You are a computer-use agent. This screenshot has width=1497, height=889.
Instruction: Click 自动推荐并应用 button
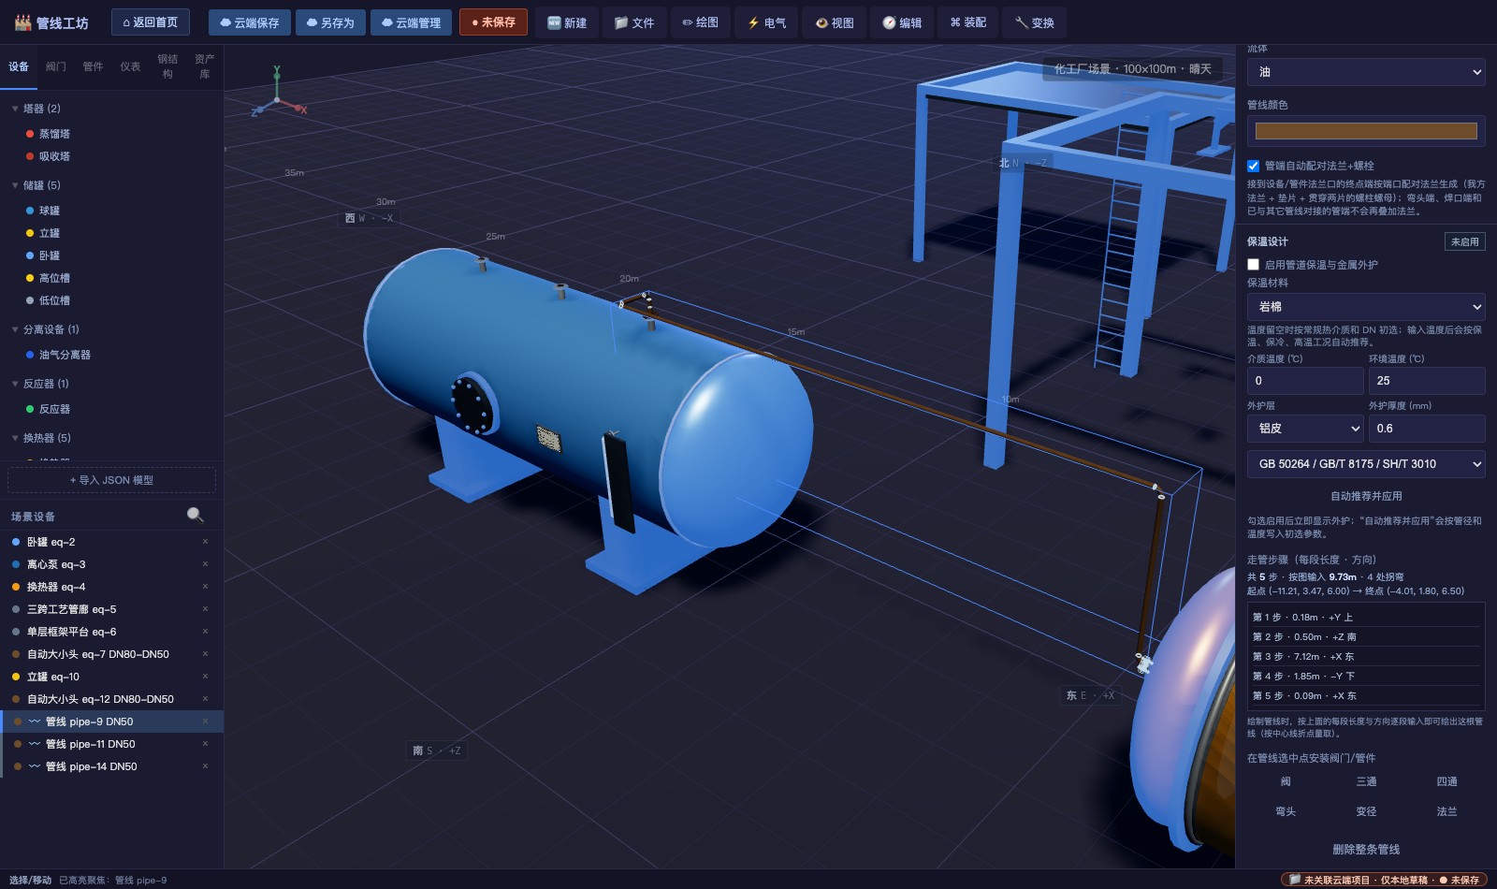coord(1366,496)
